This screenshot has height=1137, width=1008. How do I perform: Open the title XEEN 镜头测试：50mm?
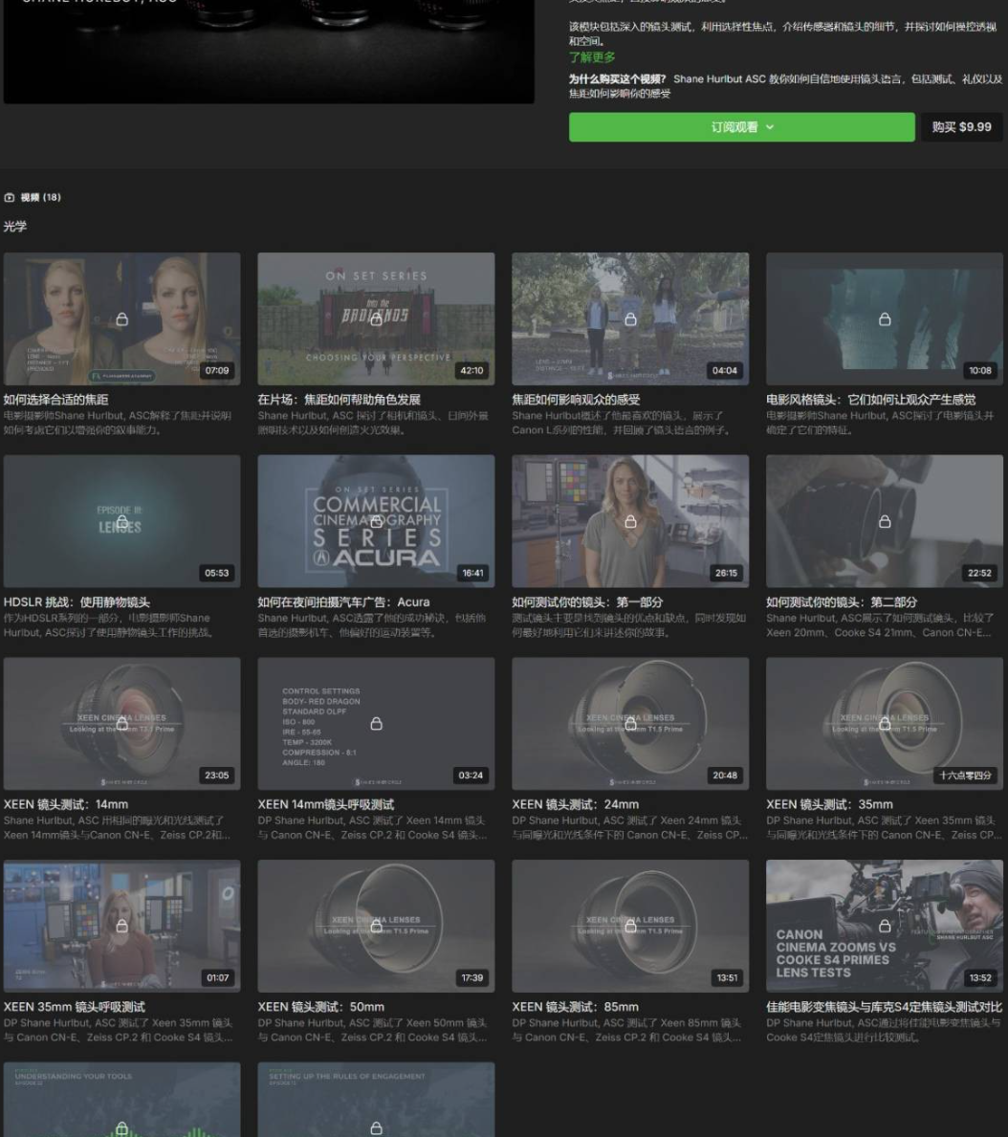tap(321, 1007)
